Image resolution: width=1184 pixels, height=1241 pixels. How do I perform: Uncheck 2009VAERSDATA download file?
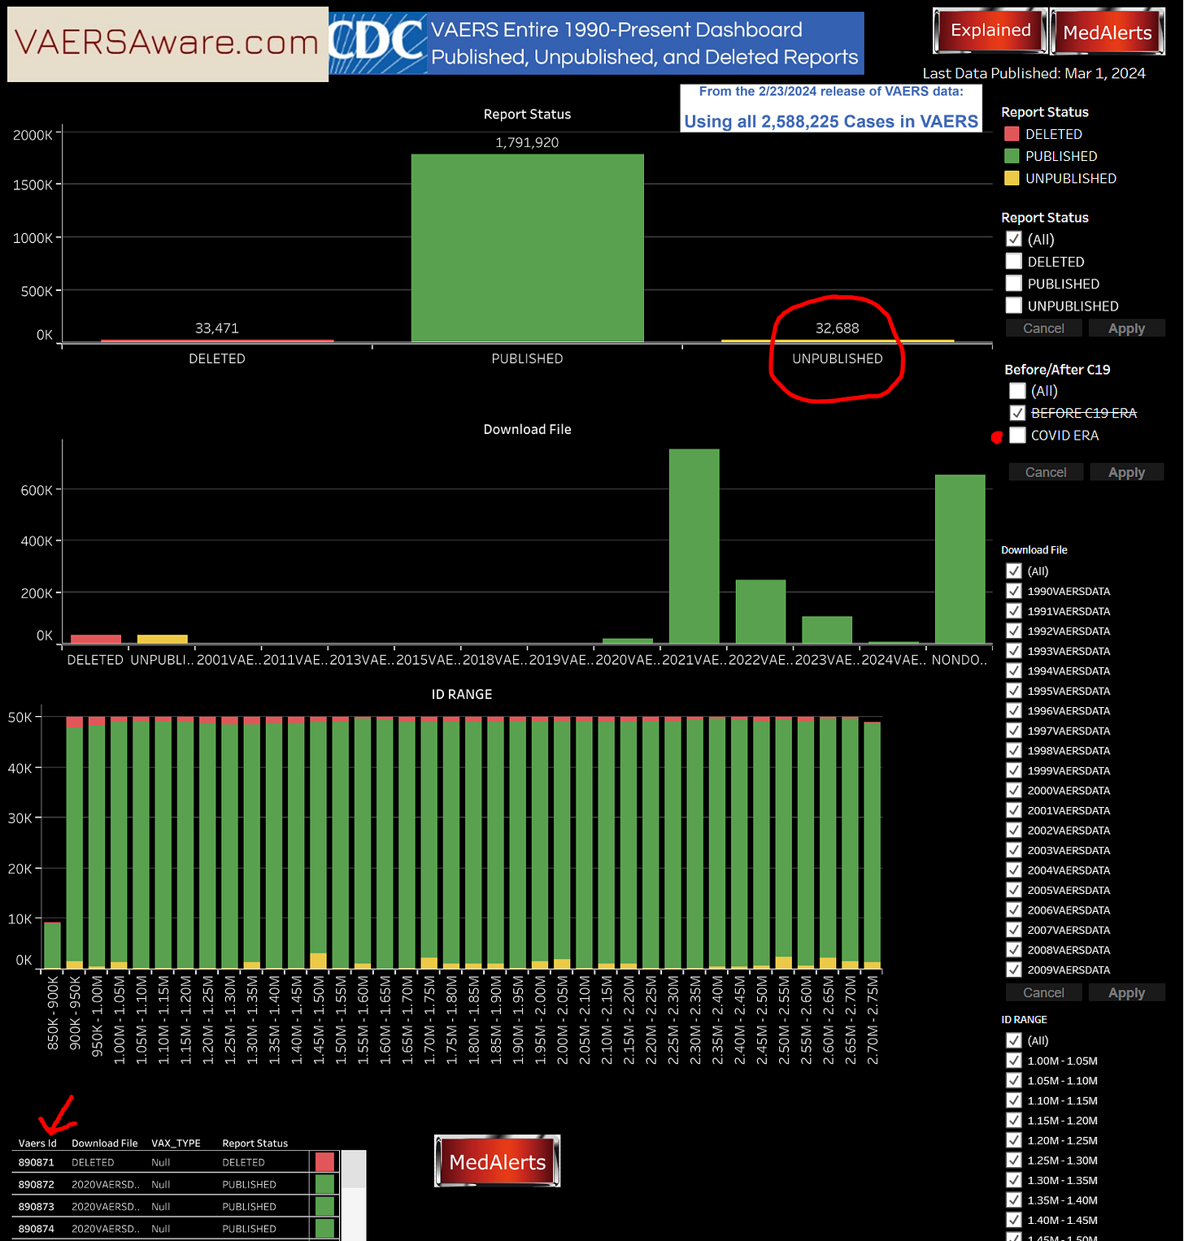tap(1013, 970)
